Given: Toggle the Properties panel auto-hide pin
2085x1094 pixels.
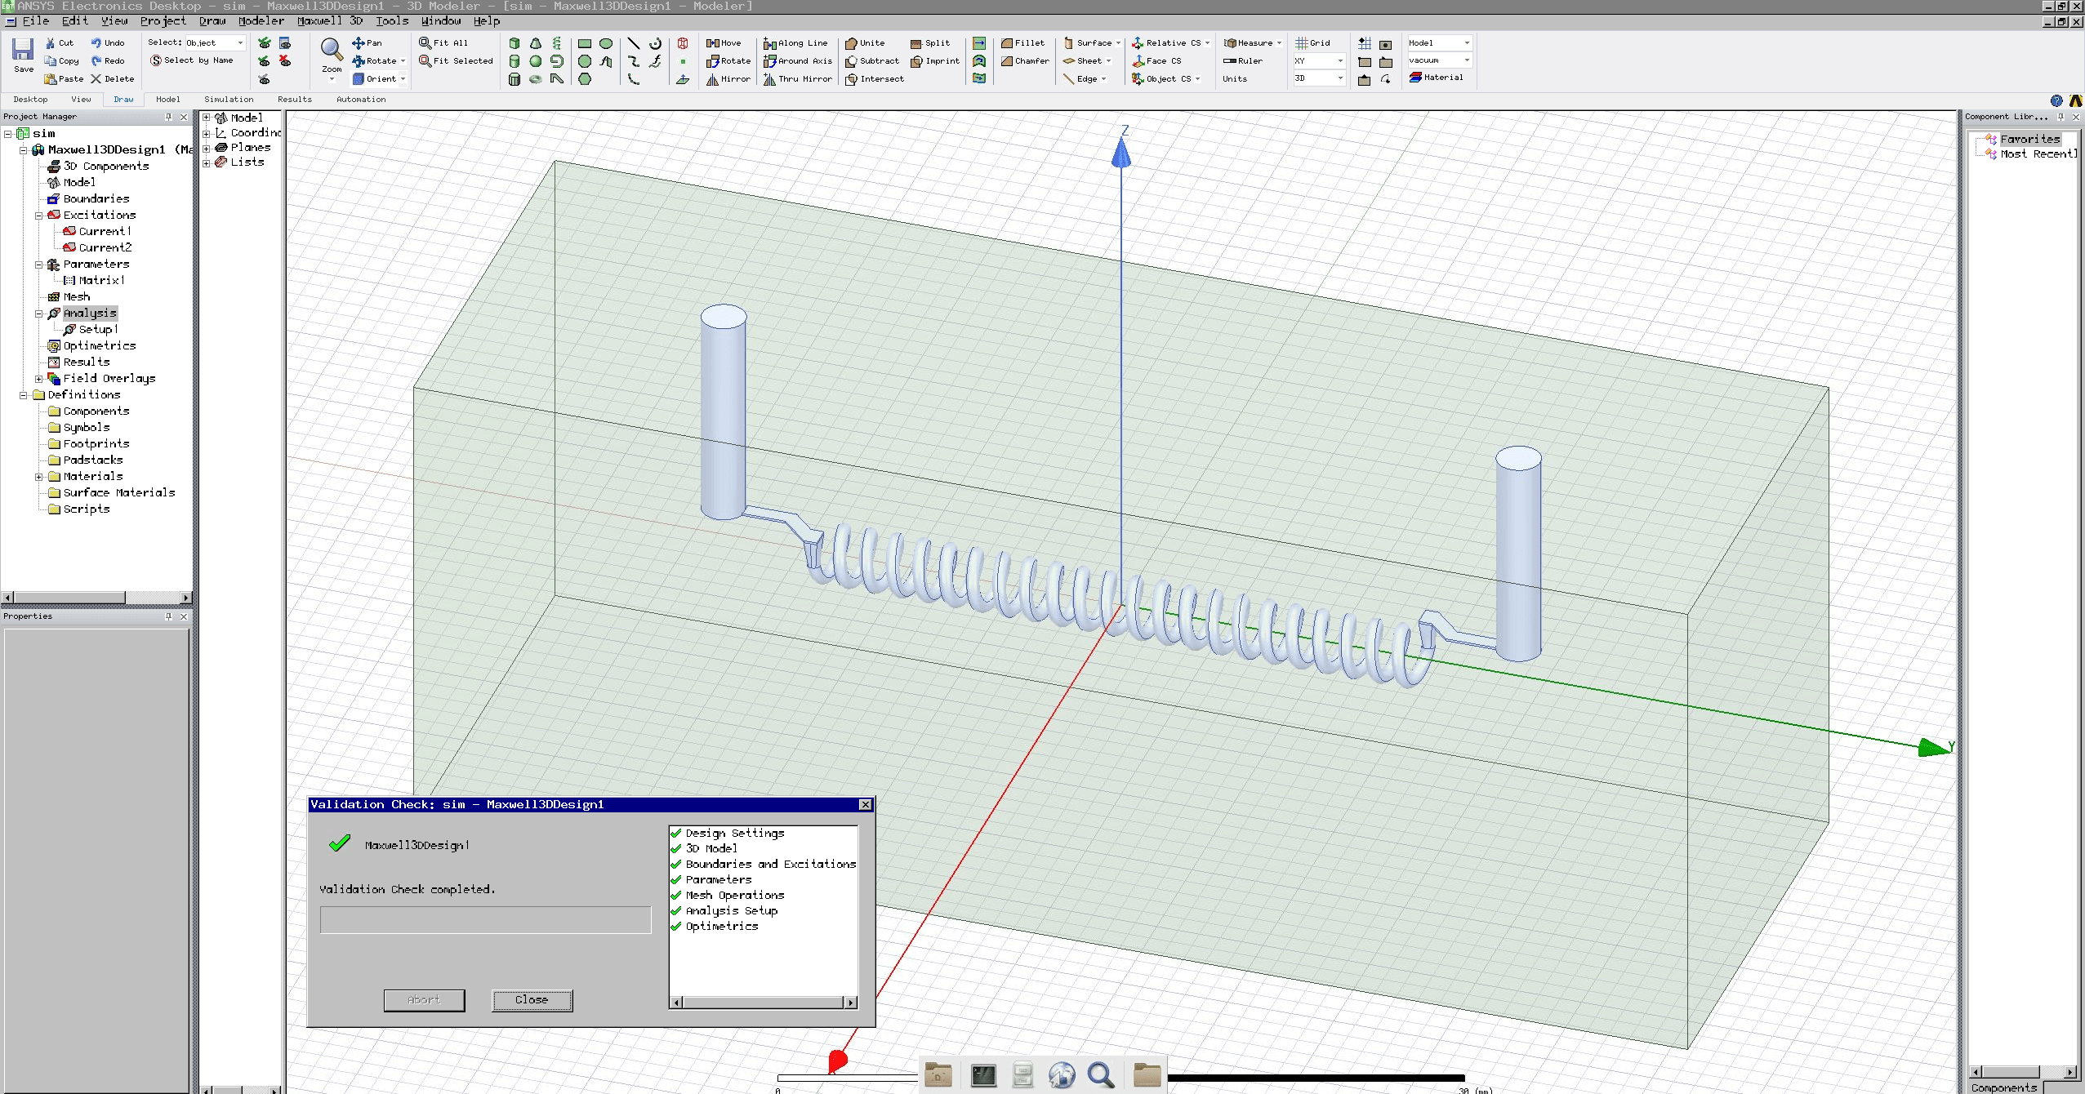Looking at the screenshot, I should pos(169,616).
